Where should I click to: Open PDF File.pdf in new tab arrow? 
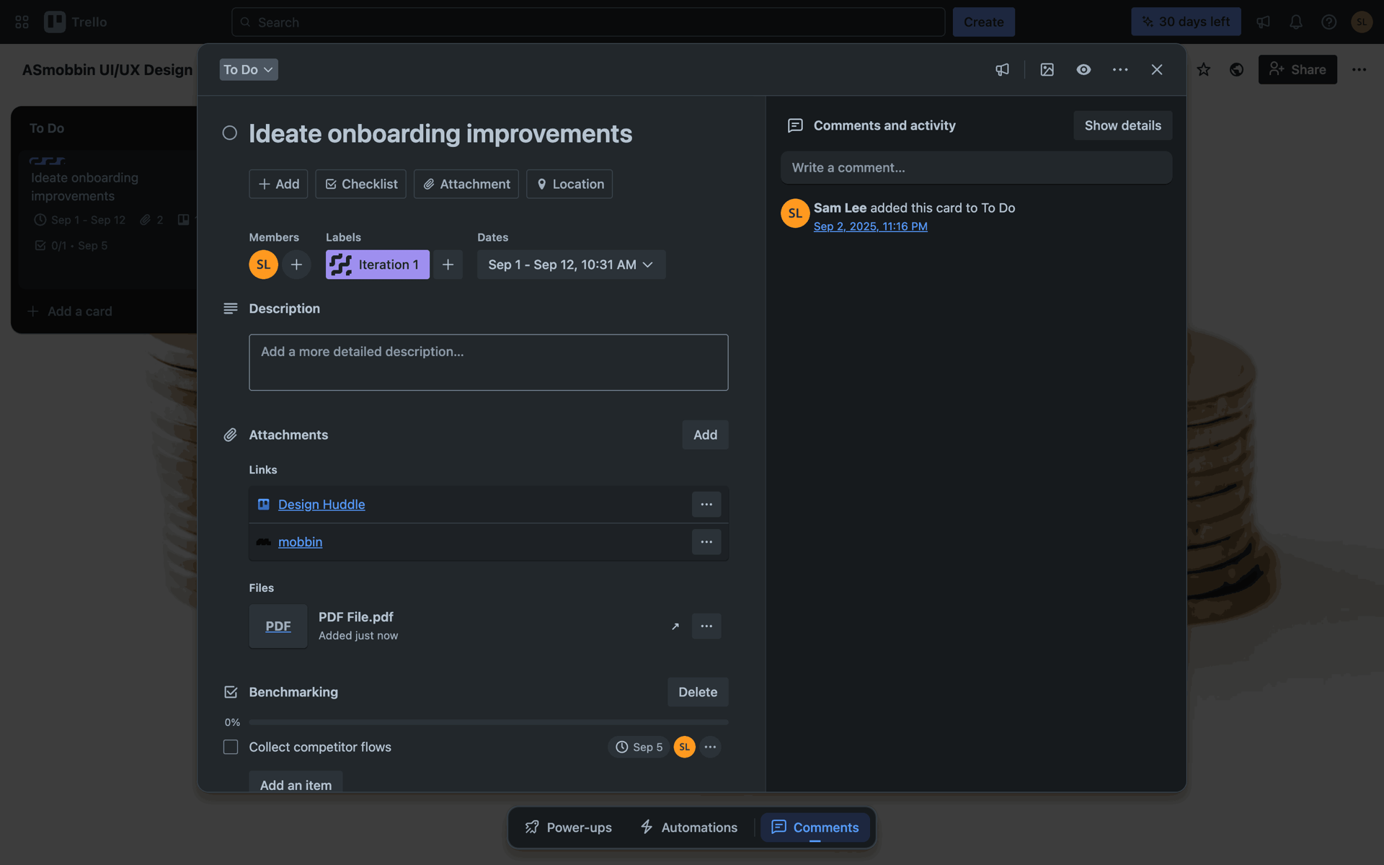click(675, 626)
